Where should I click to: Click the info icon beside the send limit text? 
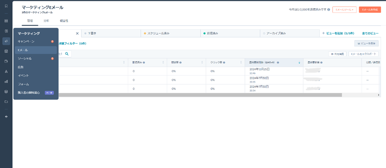click(x=328, y=10)
